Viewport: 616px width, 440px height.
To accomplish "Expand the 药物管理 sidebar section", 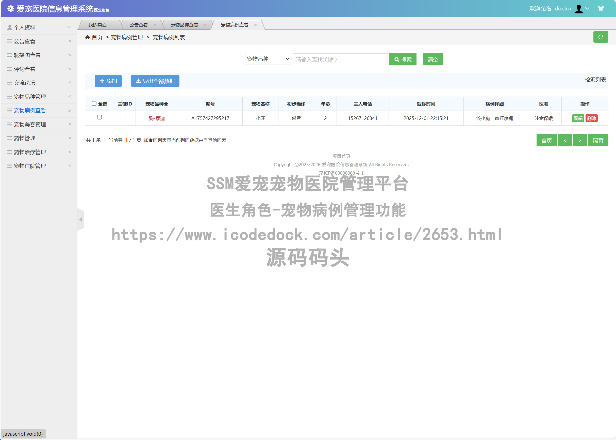I will [24, 138].
